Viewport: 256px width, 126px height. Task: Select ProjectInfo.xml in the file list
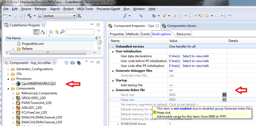coord(33,44)
